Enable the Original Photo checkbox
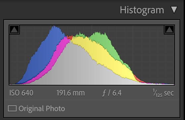Screen dimensions: 185x120 coord(12,108)
